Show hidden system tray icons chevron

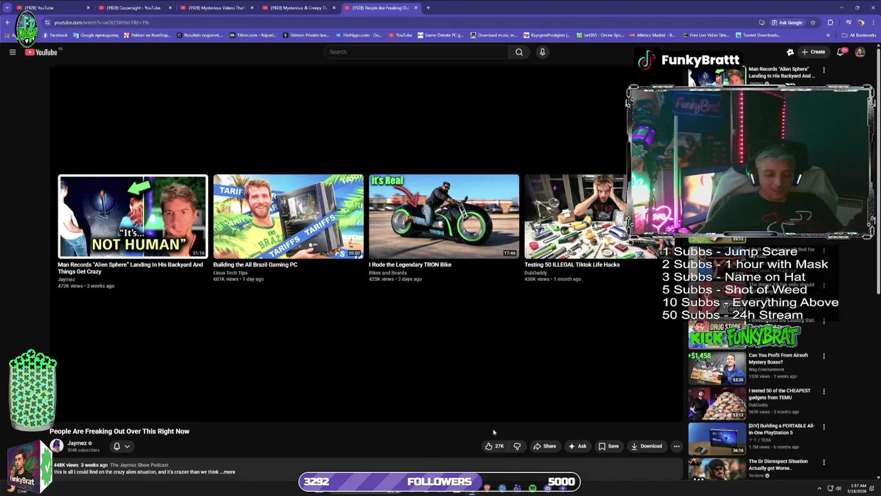click(819, 488)
